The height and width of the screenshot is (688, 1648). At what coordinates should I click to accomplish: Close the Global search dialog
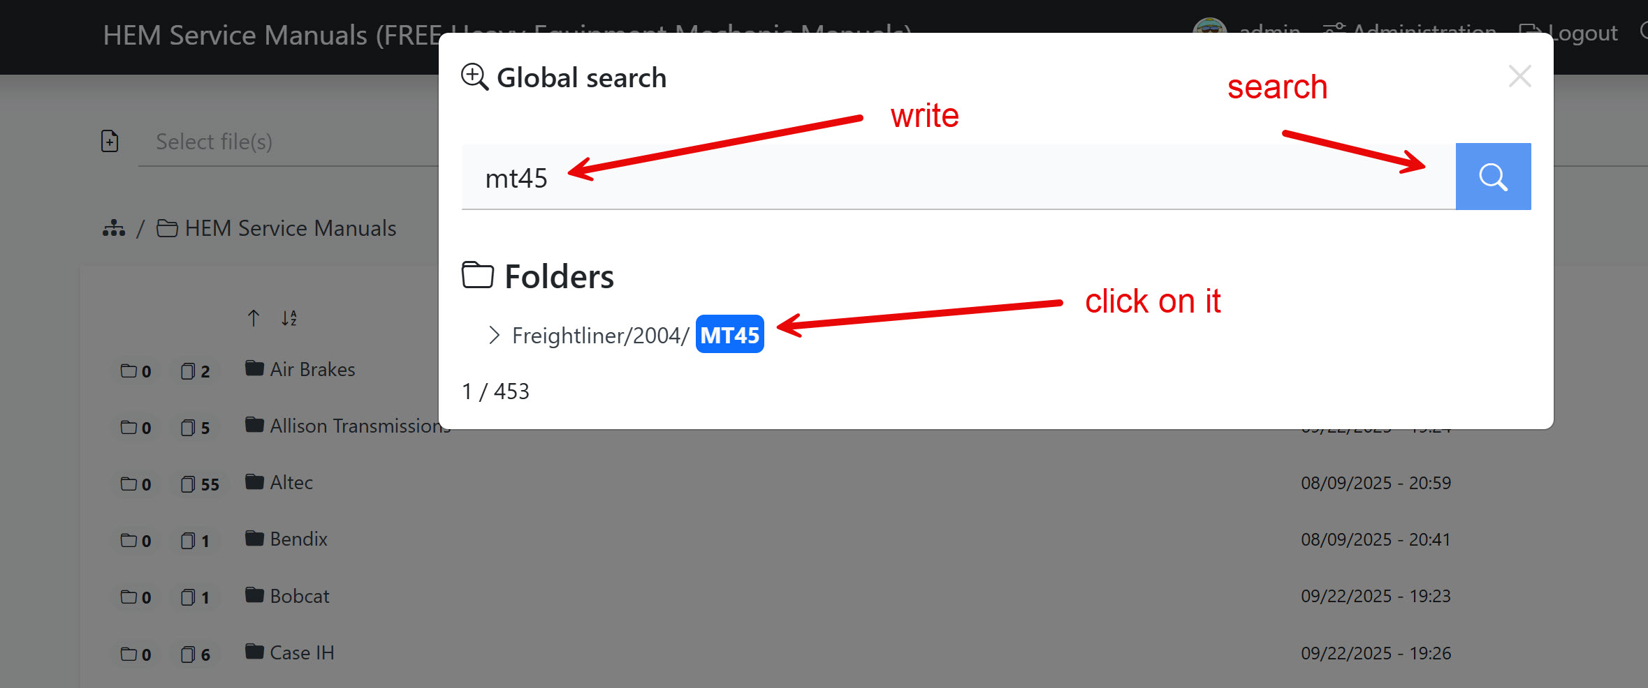pos(1519,76)
